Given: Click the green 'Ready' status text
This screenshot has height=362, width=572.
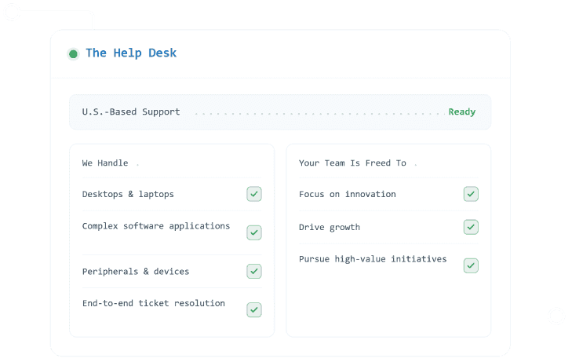Looking at the screenshot, I should click(x=462, y=112).
